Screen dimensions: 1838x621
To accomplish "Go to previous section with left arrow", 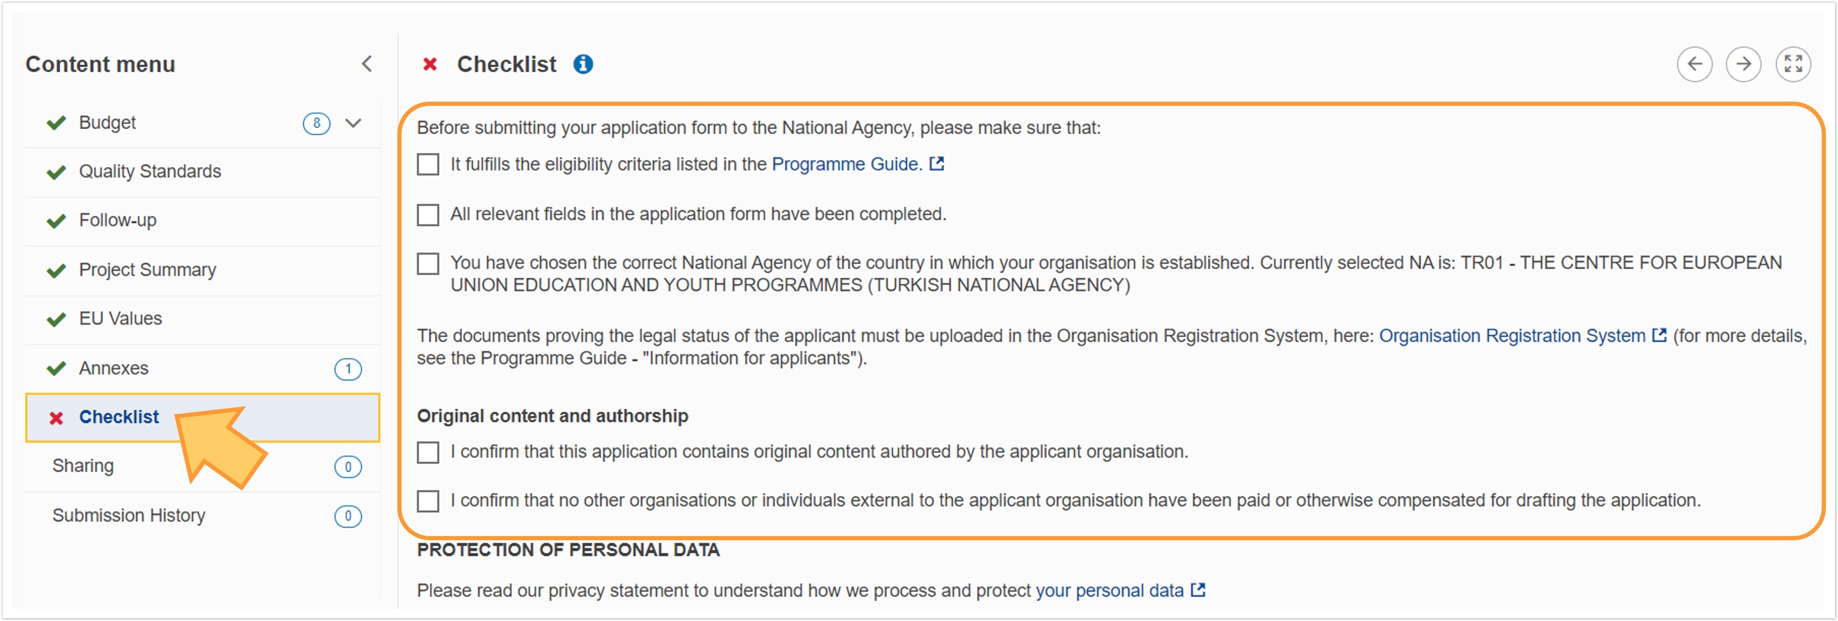I will [x=1694, y=64].
